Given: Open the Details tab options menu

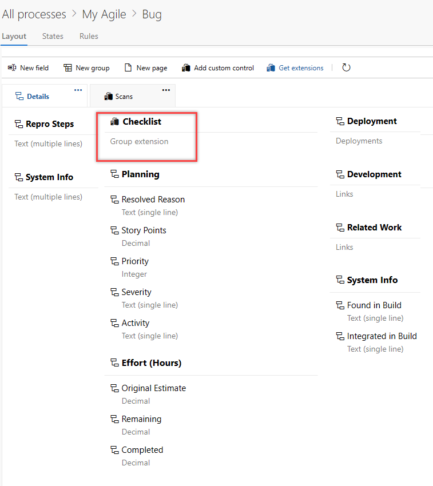Looking at the screenshot, I should [x=78, y=89].
